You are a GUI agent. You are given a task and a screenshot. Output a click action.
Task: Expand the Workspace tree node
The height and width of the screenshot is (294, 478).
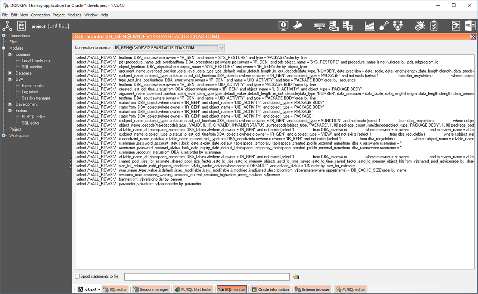pyautogui.click(x=4, y=136)
